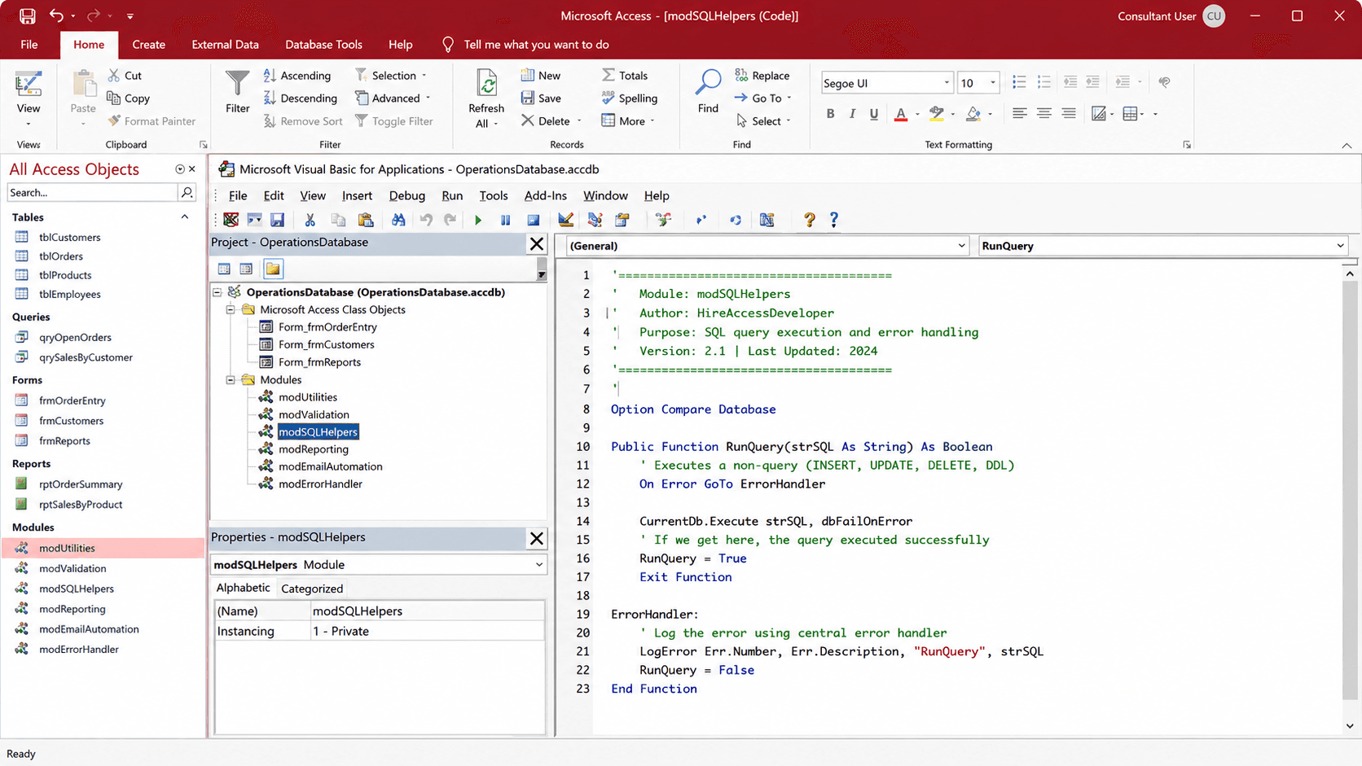Screen dimensions: 1362x766
Task: Click the Paste clipboard icon in ribbon
Action: [x=83, y=84]
